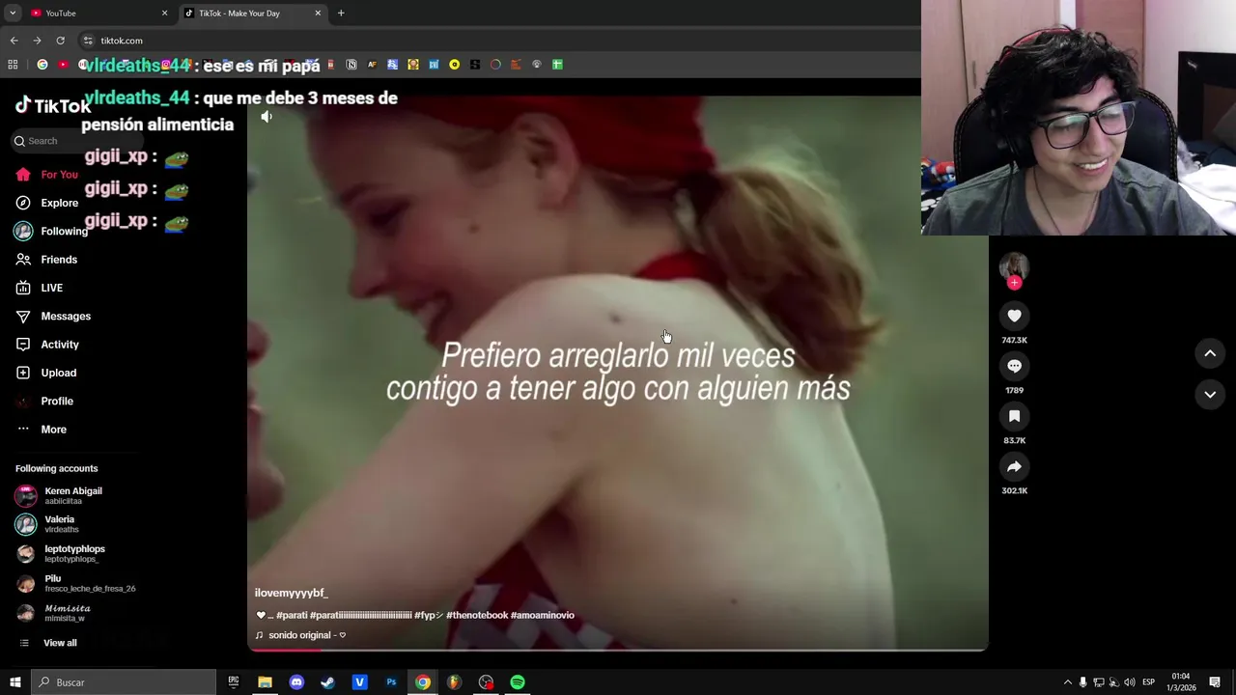Image resolution: width=1236 pixels, height=695 pixels.
Task: Go forward with the browser forward arrow
Action: pyautogui.click(x=37, y=41)
